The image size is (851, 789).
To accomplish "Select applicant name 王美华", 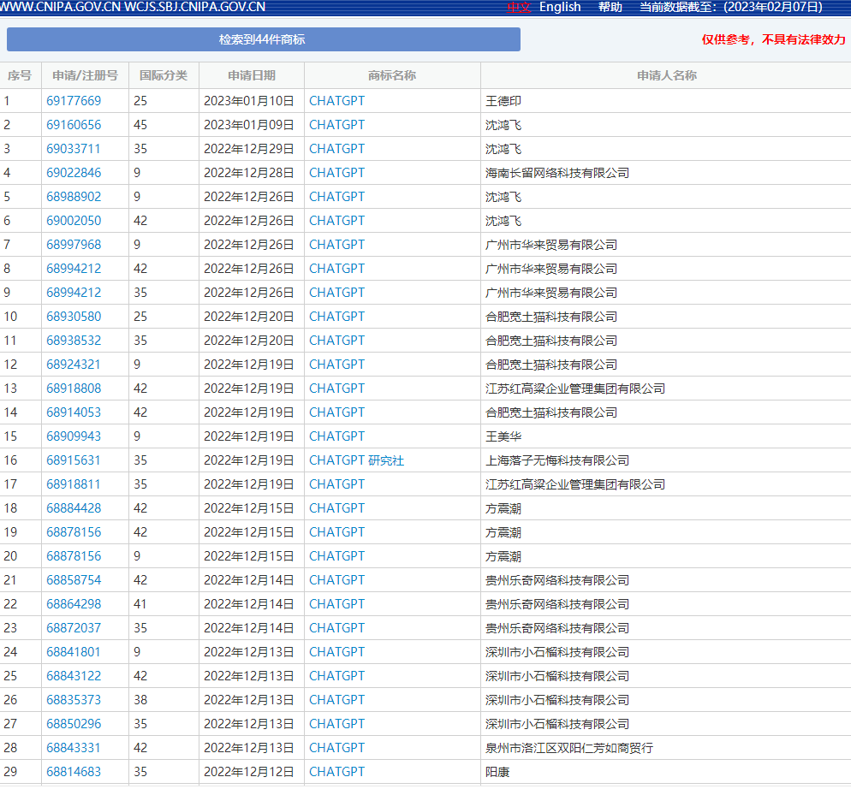I will (x=503, y=436).
